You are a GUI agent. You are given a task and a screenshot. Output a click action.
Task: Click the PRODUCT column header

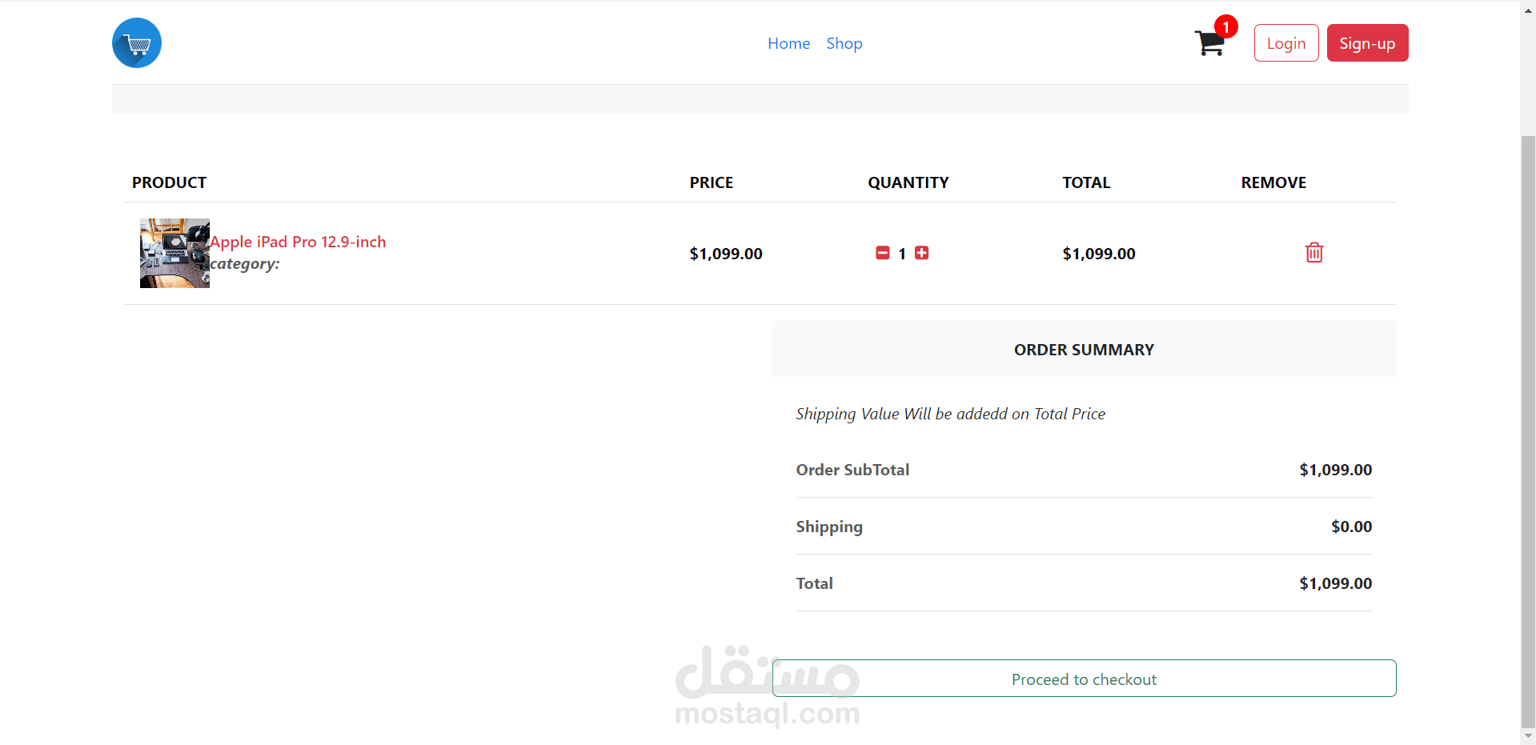tap(169, 182)
